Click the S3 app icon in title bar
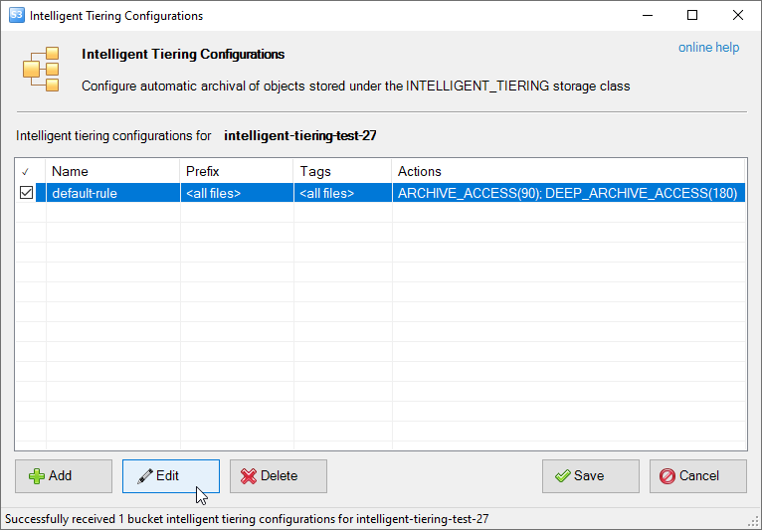The image size is (762, 530). pos(17,15)
